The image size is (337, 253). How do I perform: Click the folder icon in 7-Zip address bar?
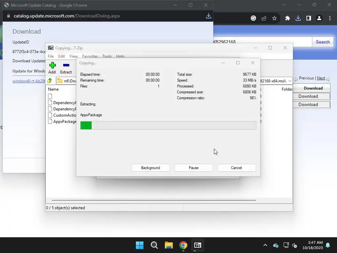pos(60,81)
